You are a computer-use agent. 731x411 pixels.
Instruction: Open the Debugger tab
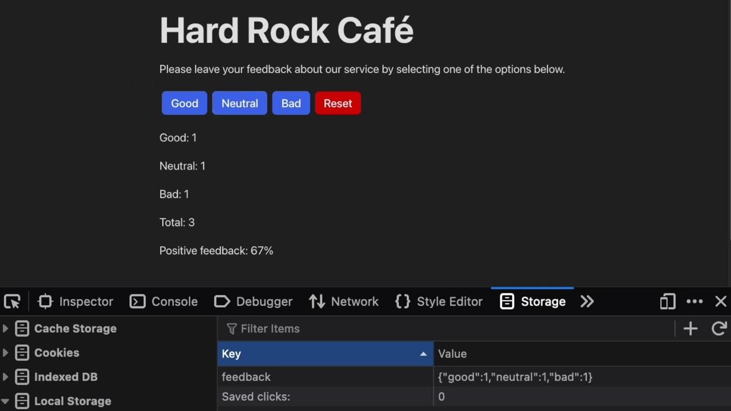click(254, 301)
